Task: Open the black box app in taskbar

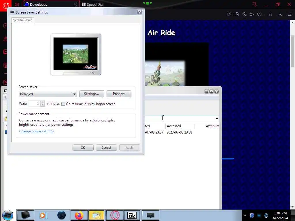Action: [26, 215]
